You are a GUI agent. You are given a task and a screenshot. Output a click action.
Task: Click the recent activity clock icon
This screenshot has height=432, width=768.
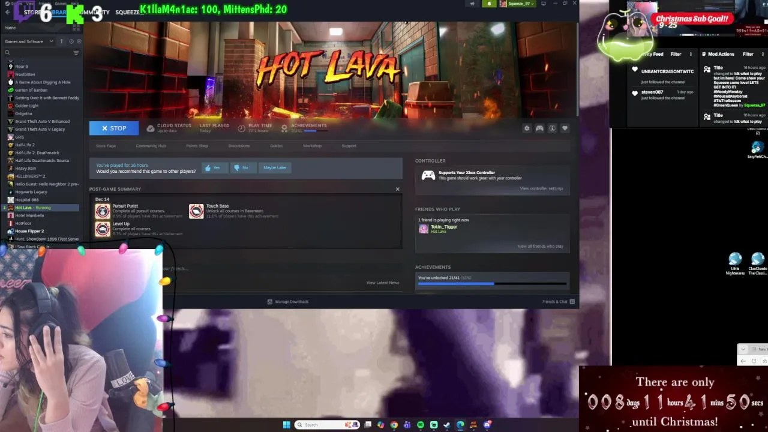click(x=71, y=41)
